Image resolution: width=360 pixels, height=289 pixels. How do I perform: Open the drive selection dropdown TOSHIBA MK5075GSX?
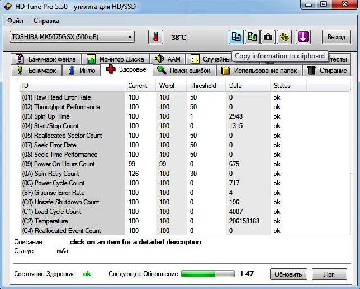pyautogui.click(x=72, y=37)
